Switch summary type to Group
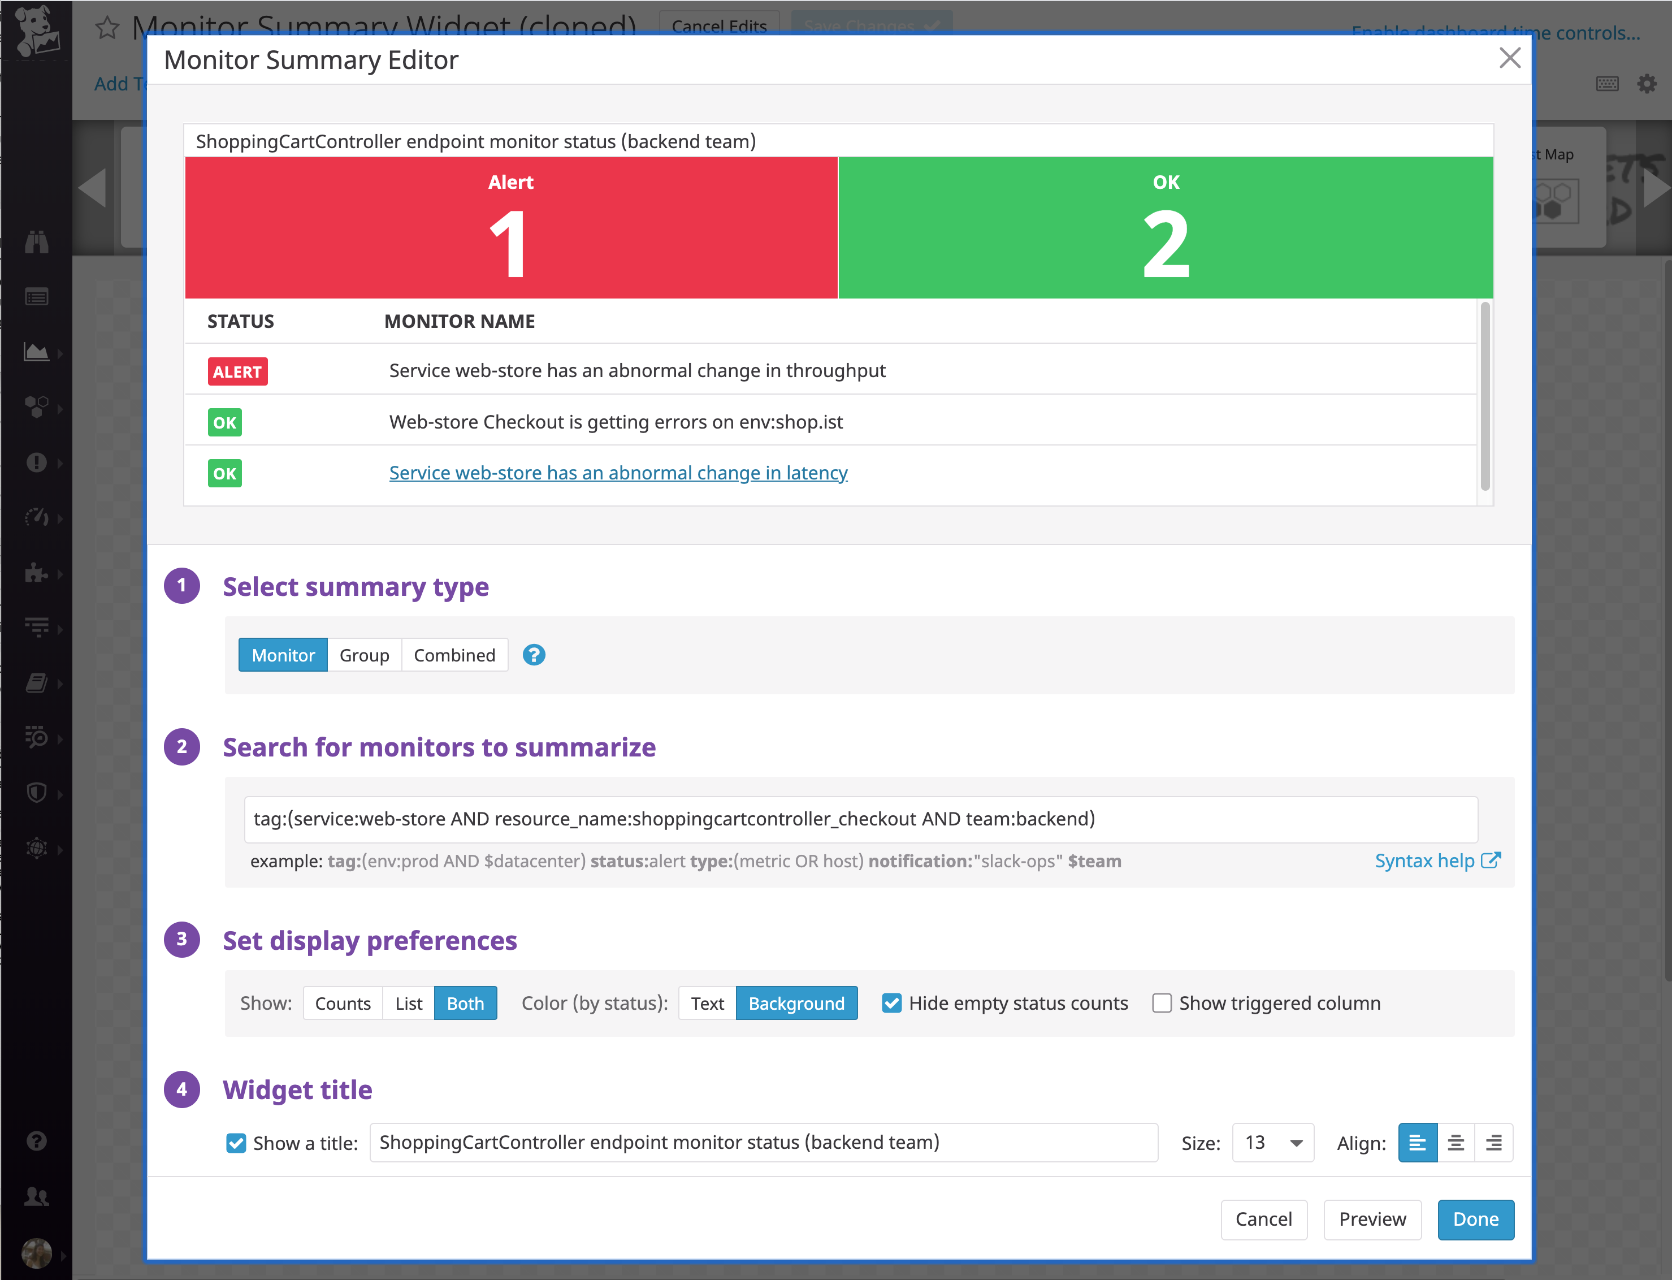The height and width of the screenshot is (1280, 1672). (x=364, y=655)
